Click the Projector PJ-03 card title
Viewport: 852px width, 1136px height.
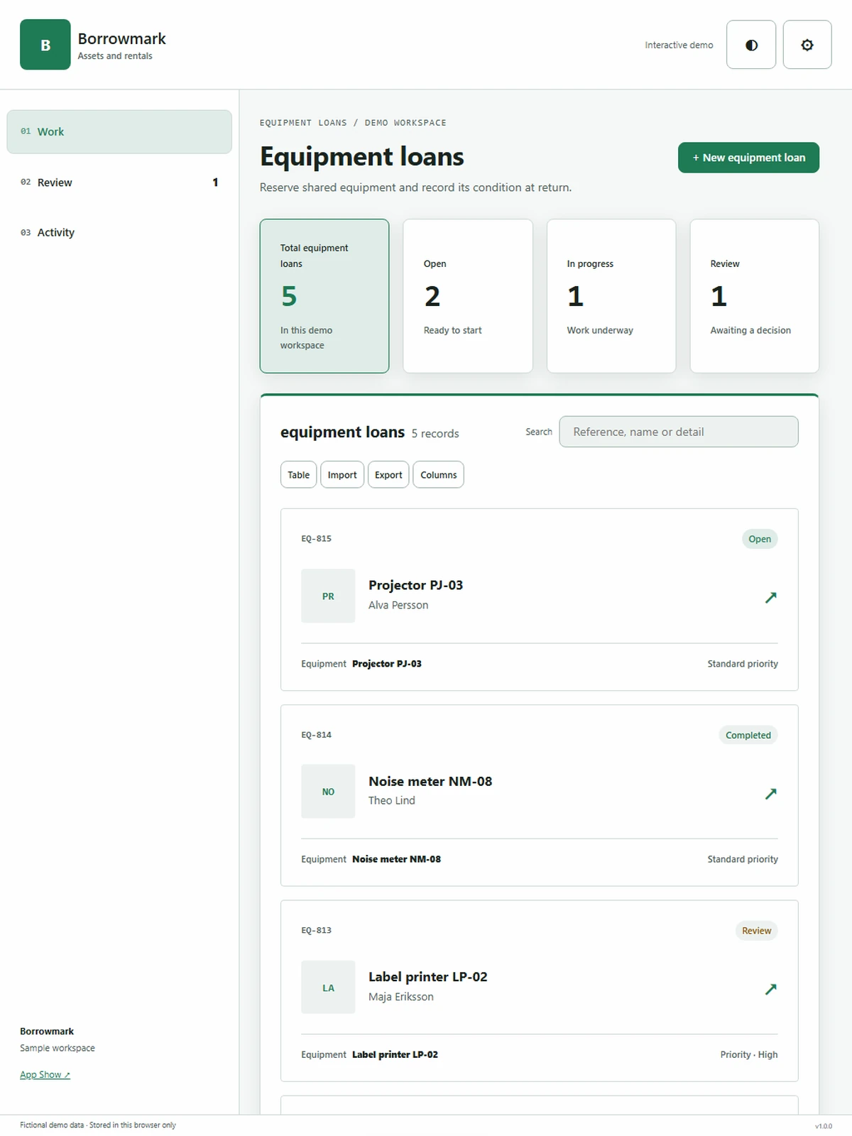coord(415,585)
